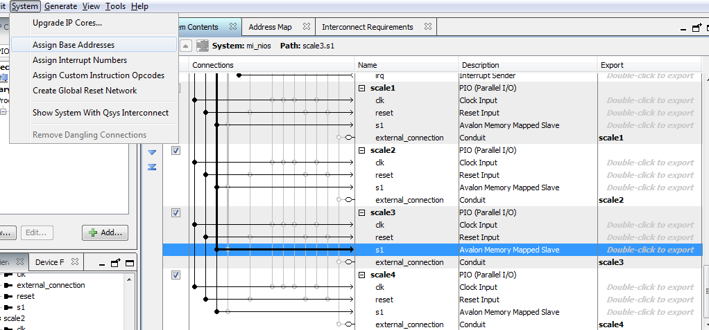Close the Interconnect Requirements tab
The height and width of the screenshot is (330, 709).
(427, 27)
